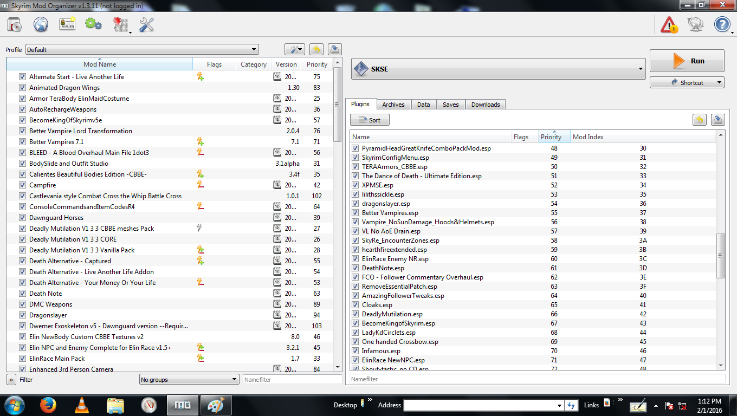Sort mod list by Category column header

(x=254, y=64)
